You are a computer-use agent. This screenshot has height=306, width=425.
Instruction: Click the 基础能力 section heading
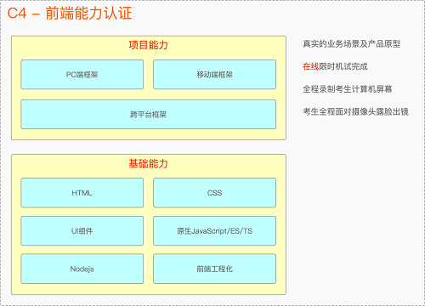coord(149,163)
